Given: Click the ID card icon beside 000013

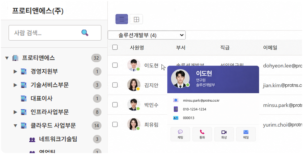Looking at the screenshot, I should [176, 118].
